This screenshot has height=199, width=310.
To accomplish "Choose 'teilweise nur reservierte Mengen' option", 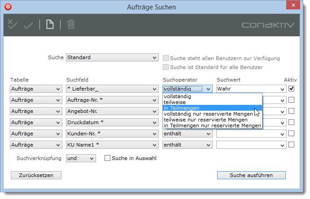I will (206, 120).
